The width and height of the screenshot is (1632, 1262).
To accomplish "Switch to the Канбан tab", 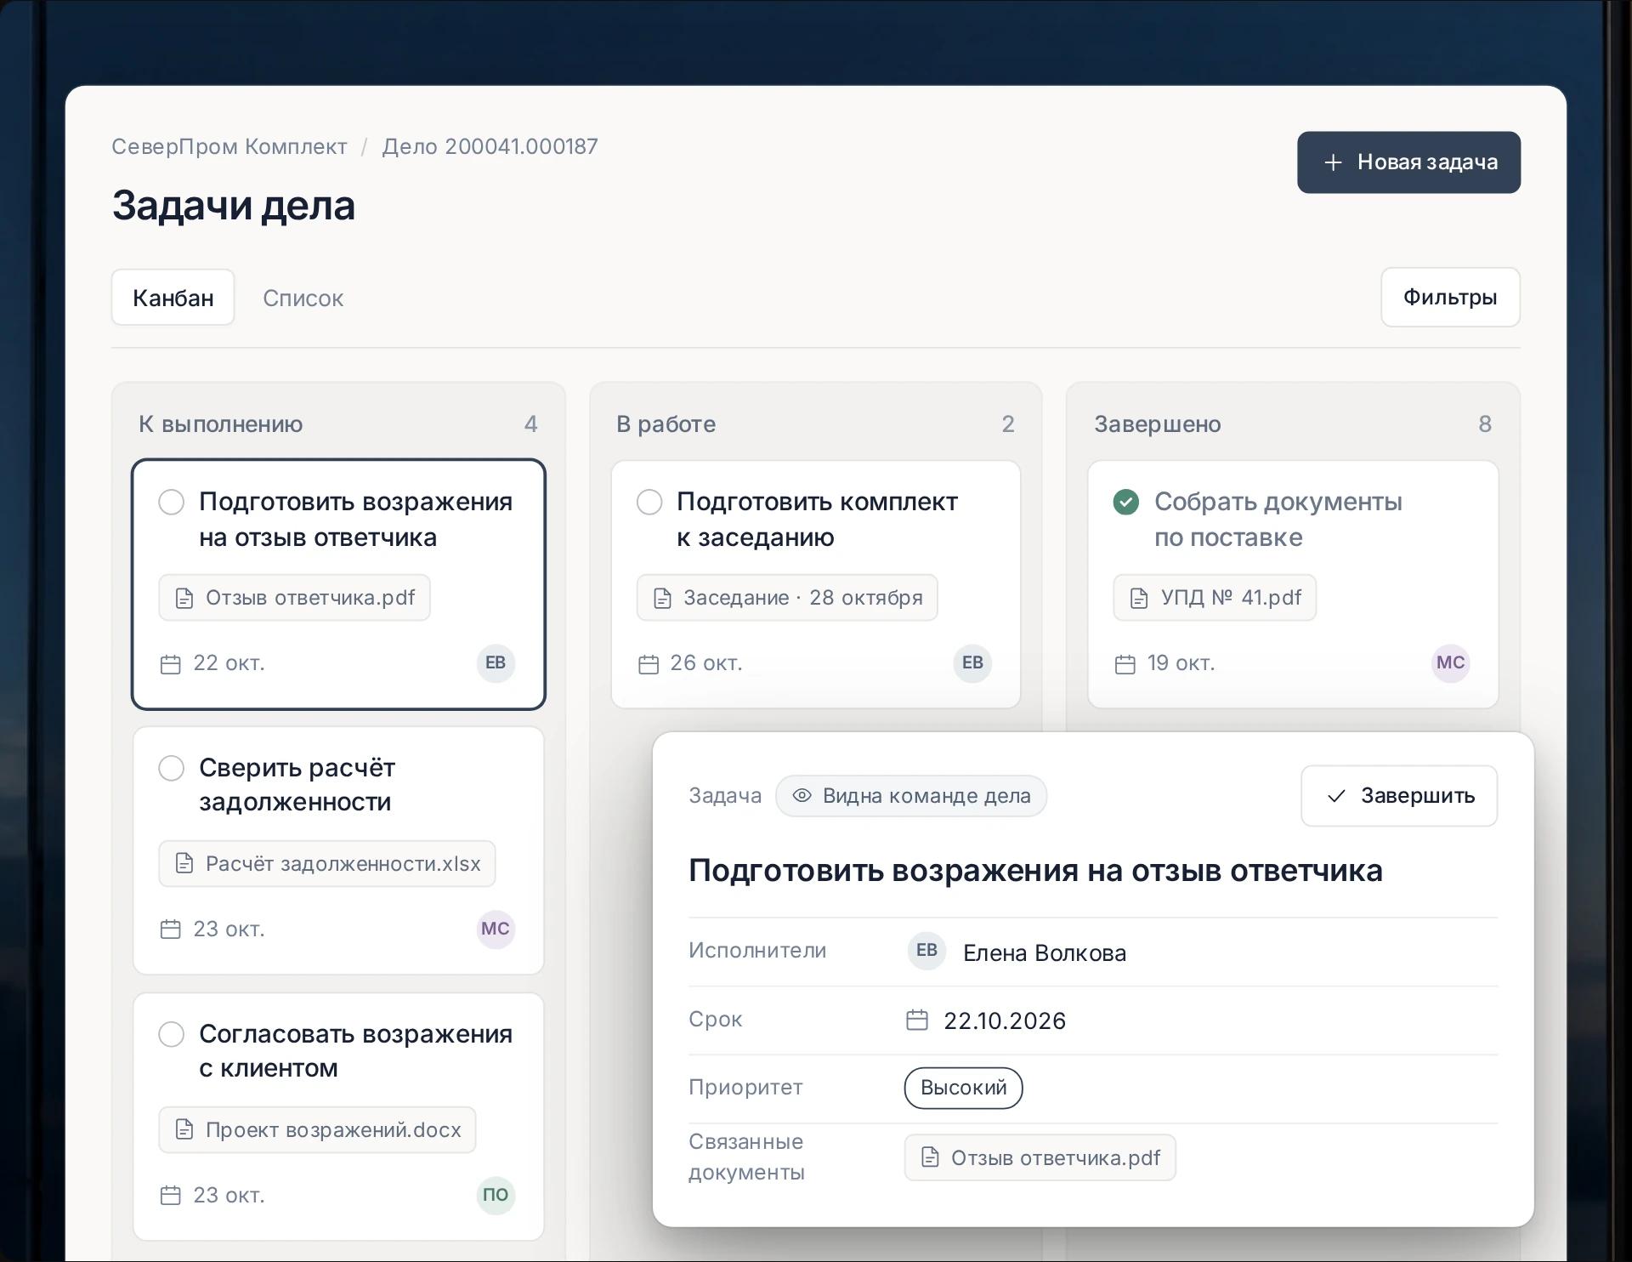I will 173,298.
